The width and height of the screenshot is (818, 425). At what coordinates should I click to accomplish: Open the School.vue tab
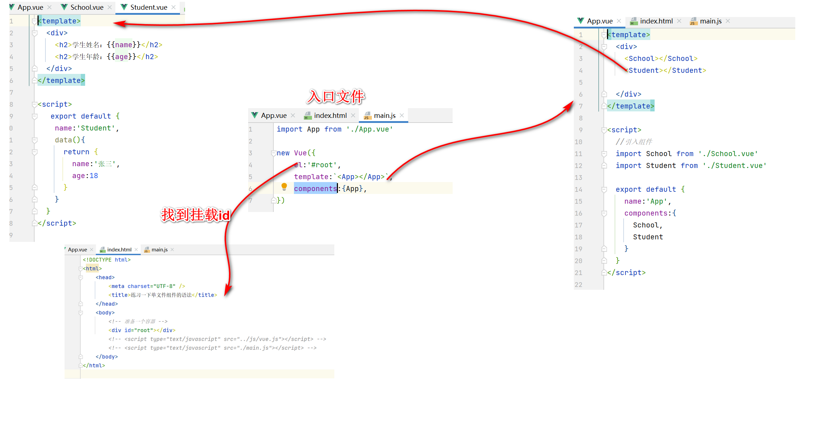(87, 7)
